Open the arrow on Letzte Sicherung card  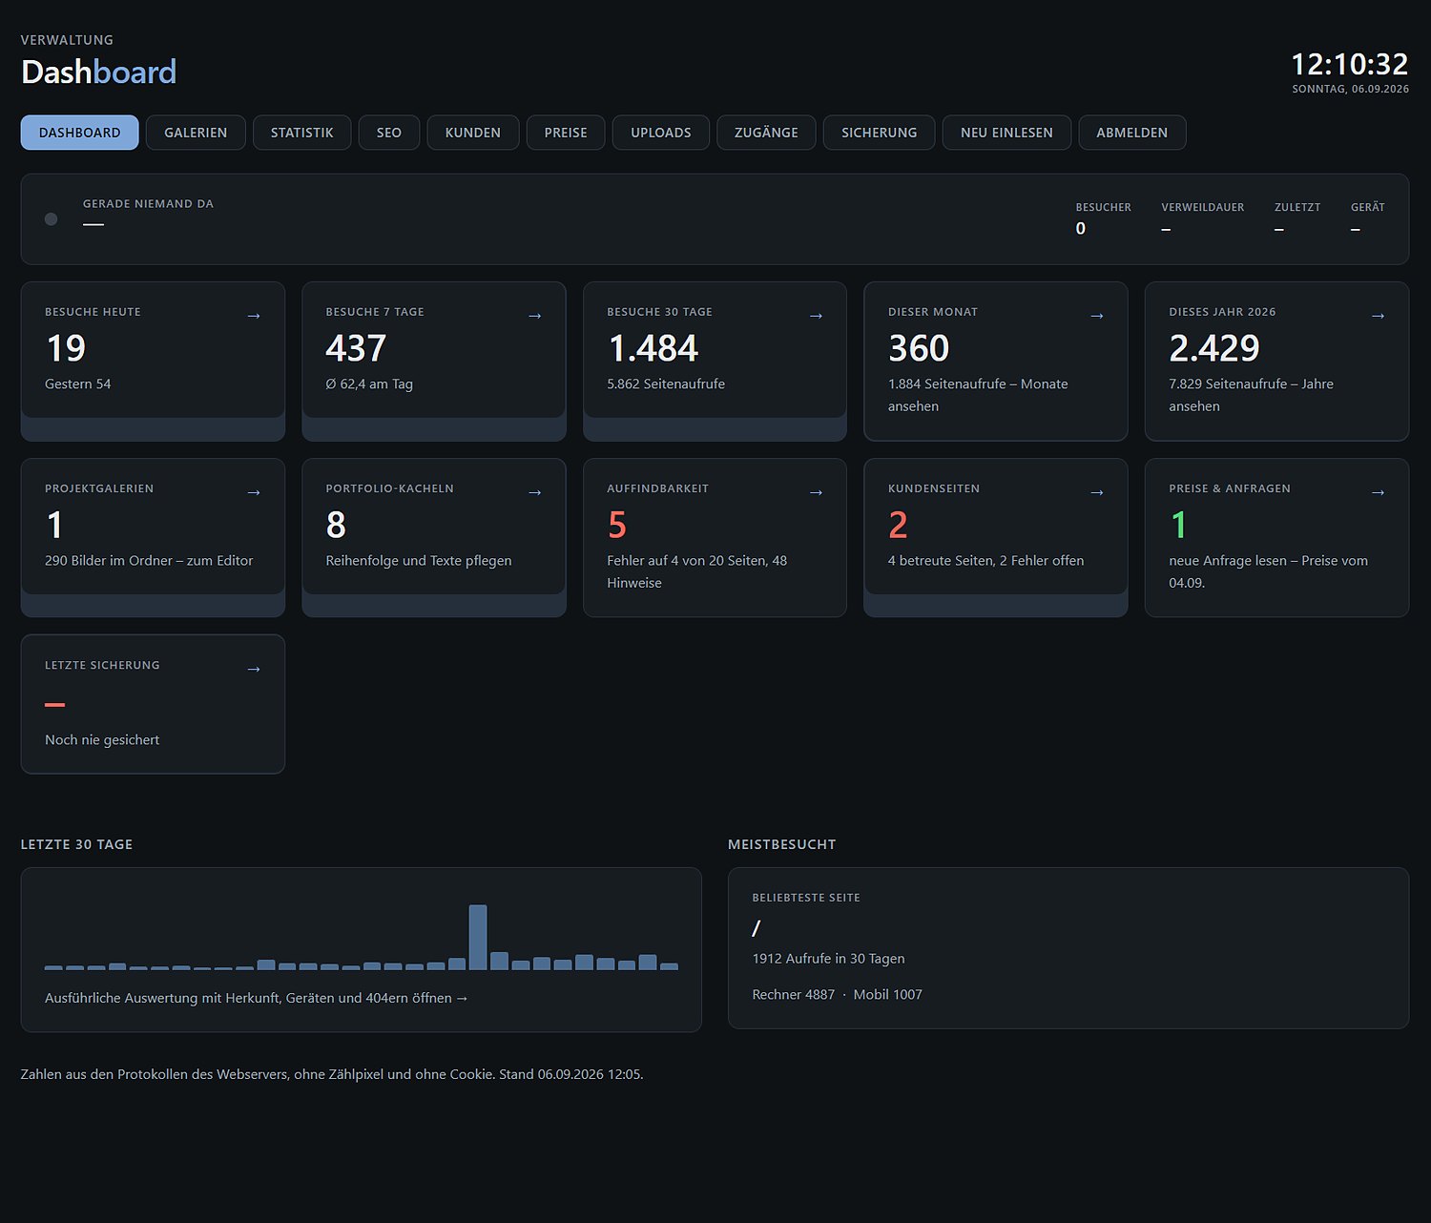pos(254,669)
